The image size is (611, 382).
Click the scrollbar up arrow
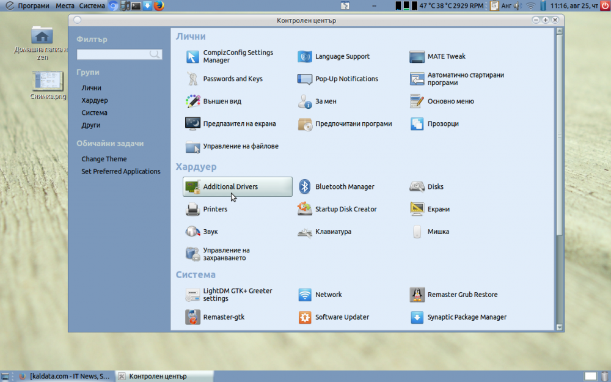[x=560, y=31]
